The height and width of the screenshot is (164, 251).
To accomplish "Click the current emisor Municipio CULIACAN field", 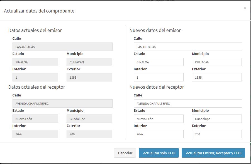I will click(x=89, y=62).
